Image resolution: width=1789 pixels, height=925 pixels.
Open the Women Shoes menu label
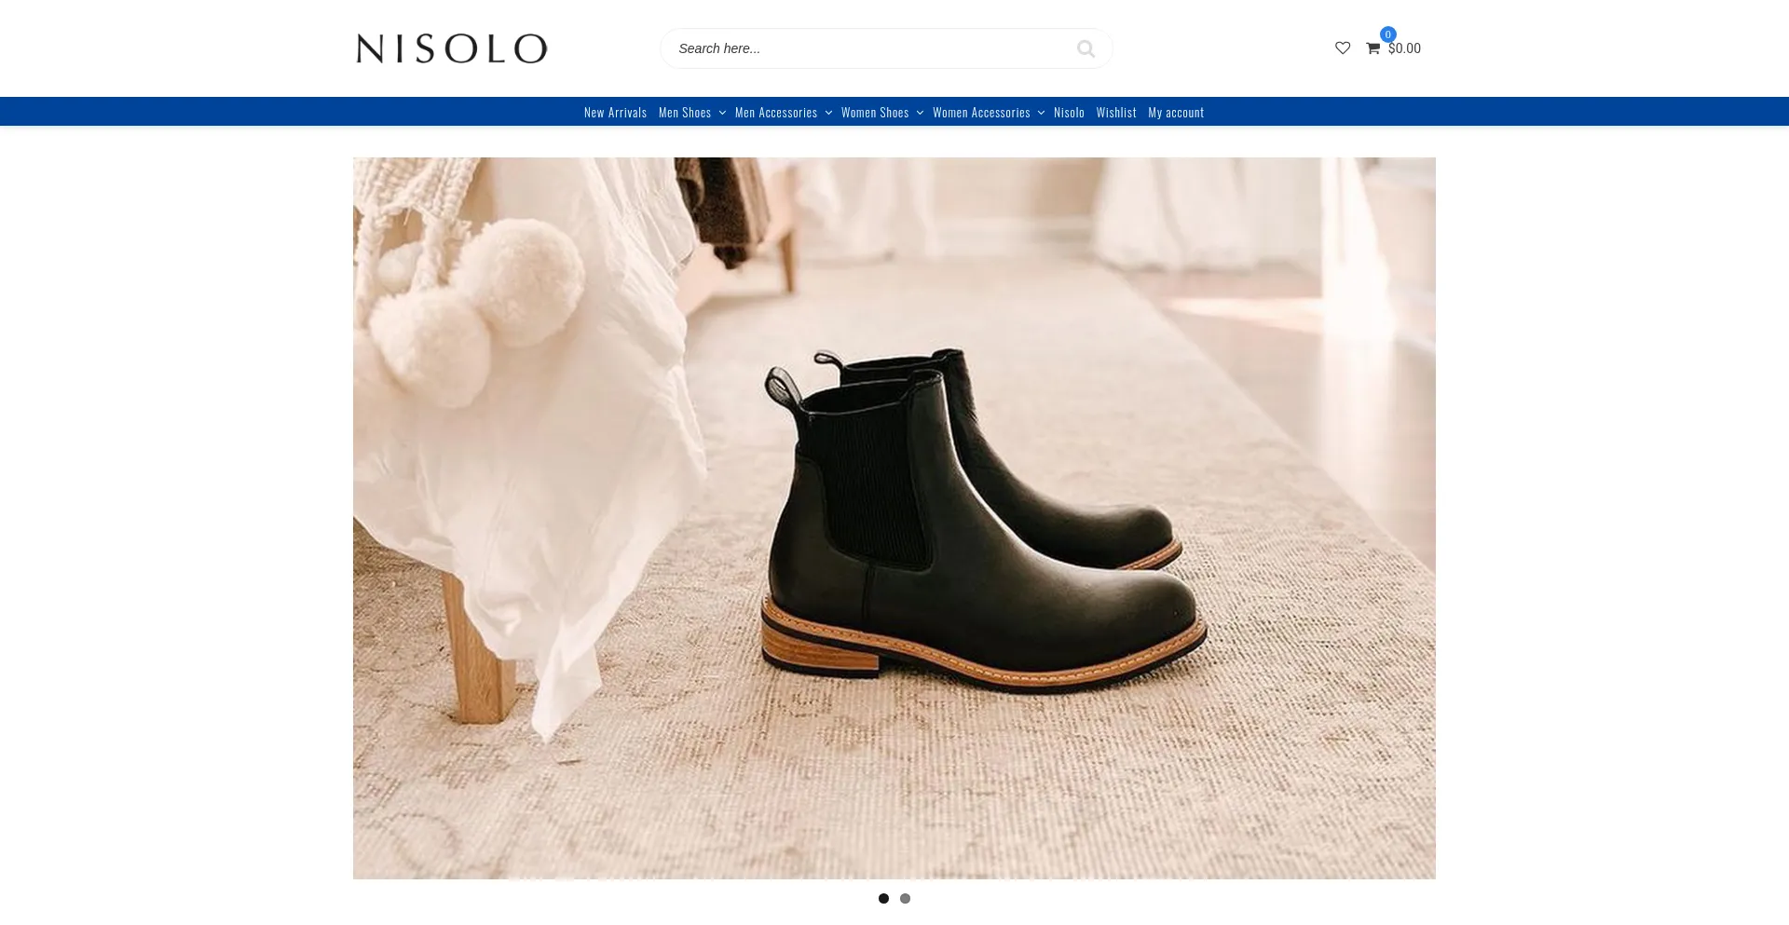click(875, 113)
